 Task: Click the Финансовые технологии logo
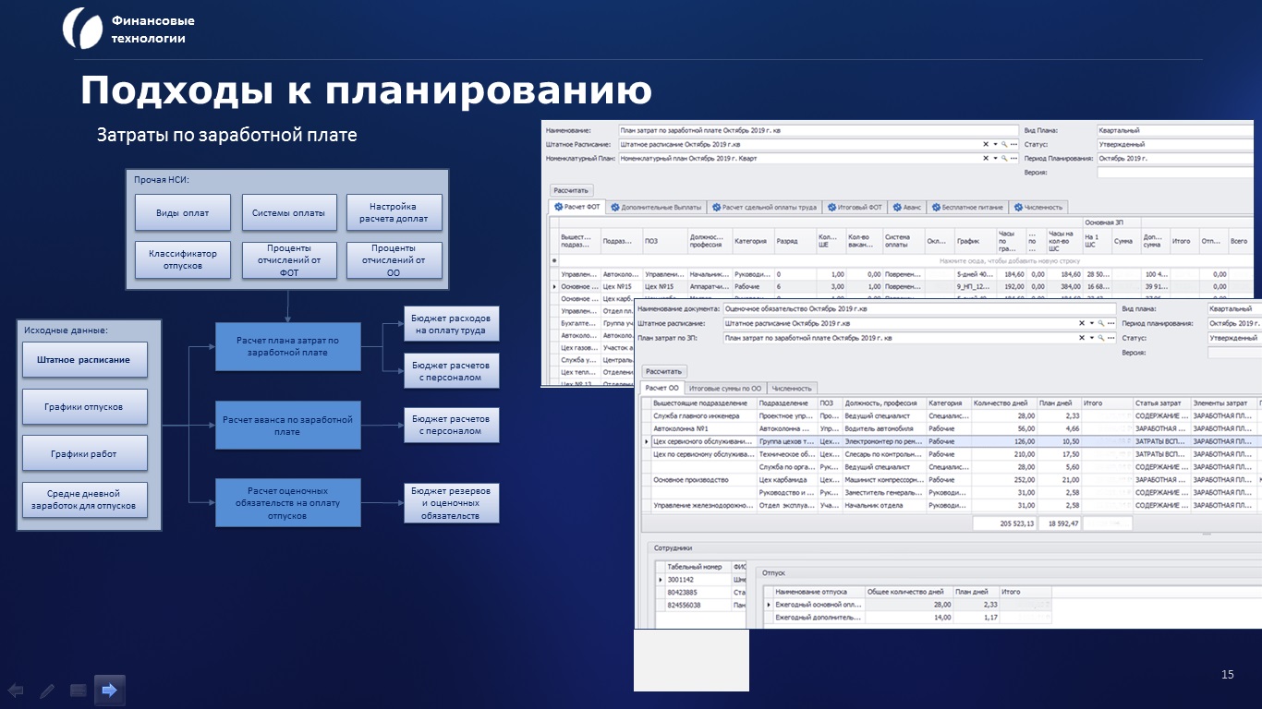pos(82,29)
